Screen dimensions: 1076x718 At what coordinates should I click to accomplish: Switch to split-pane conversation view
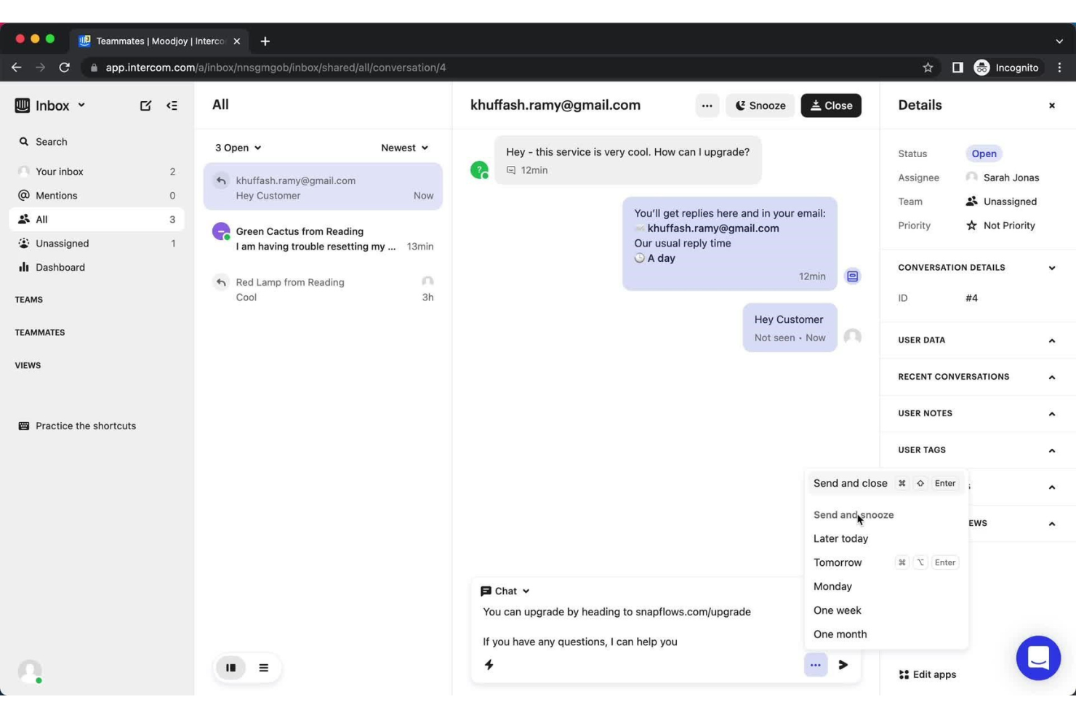[x=230, y=667]
